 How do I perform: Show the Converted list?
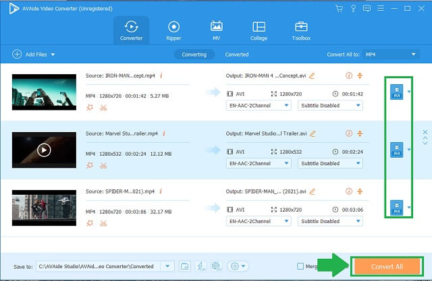[x=237, y=55]
